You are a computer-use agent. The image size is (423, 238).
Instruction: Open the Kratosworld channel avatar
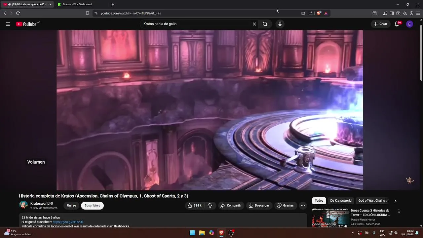coord(23,205)
